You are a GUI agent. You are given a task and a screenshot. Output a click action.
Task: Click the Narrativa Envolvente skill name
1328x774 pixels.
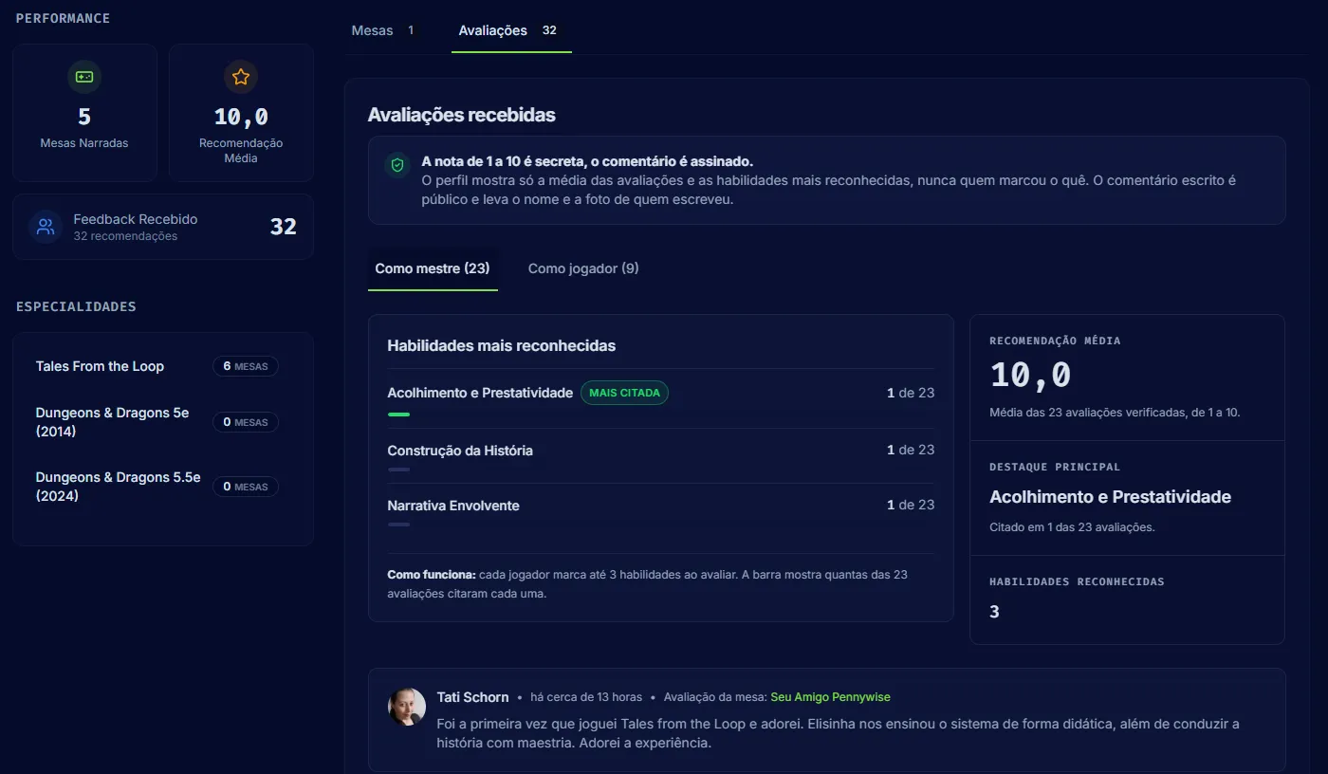pos(453,506)
